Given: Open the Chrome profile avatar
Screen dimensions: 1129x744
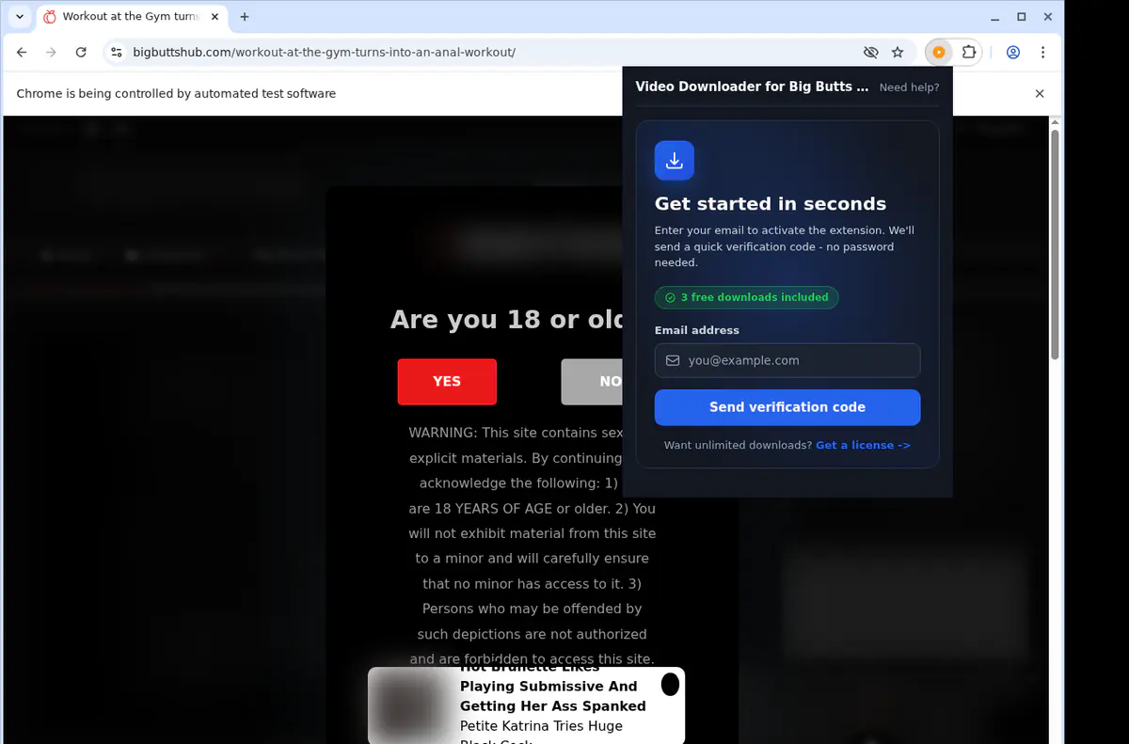Looking at the screenshot, I should click(1013, 53).
